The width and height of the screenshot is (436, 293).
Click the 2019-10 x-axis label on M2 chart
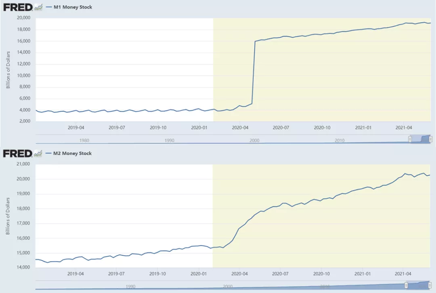click(x=158, y=273)
